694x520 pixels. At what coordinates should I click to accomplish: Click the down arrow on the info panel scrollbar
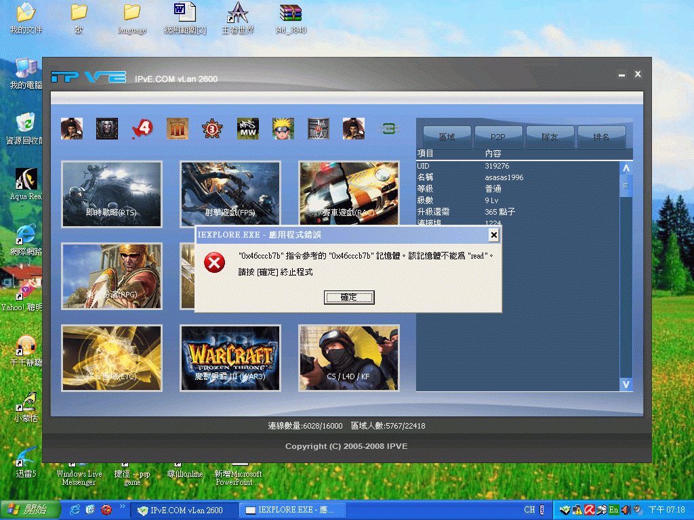pos(625,384)
